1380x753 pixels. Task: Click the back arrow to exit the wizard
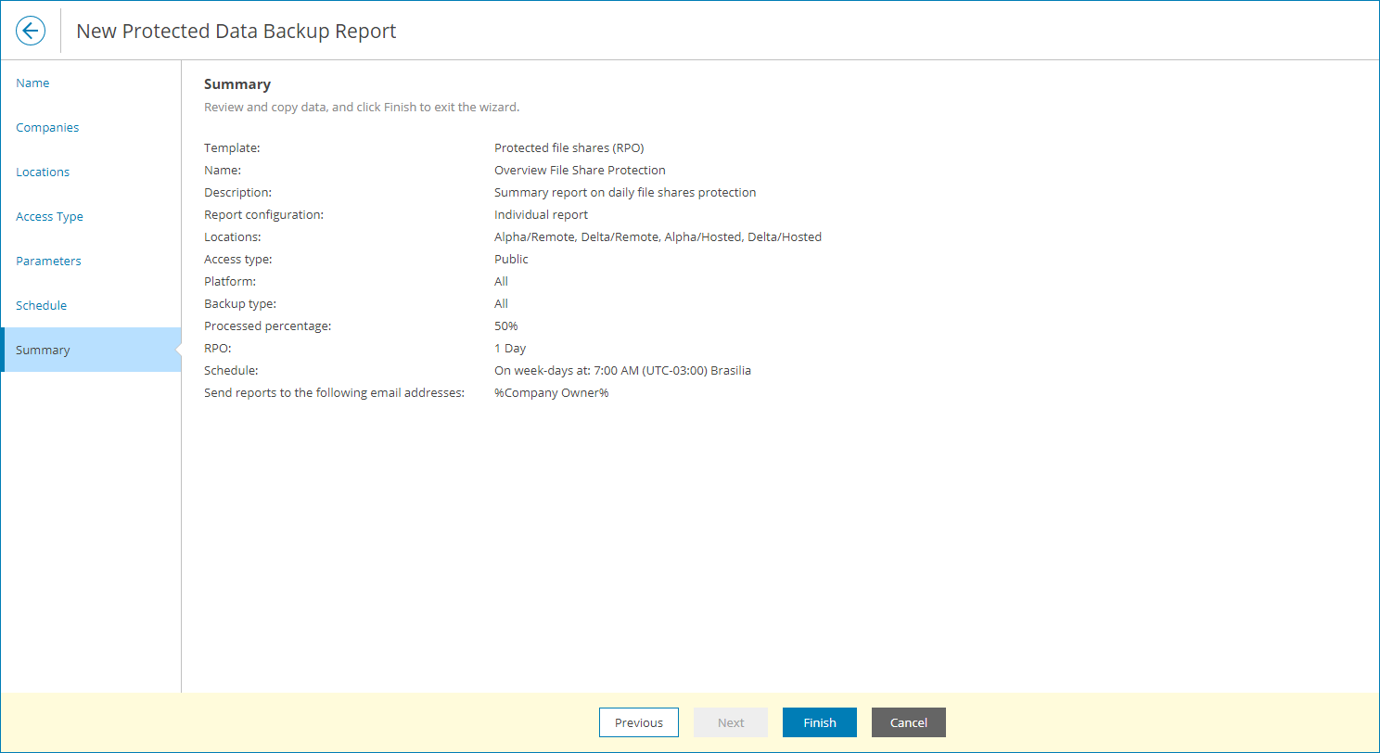point(31,31)
